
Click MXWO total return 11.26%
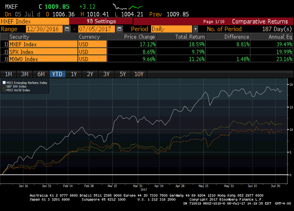197,59
